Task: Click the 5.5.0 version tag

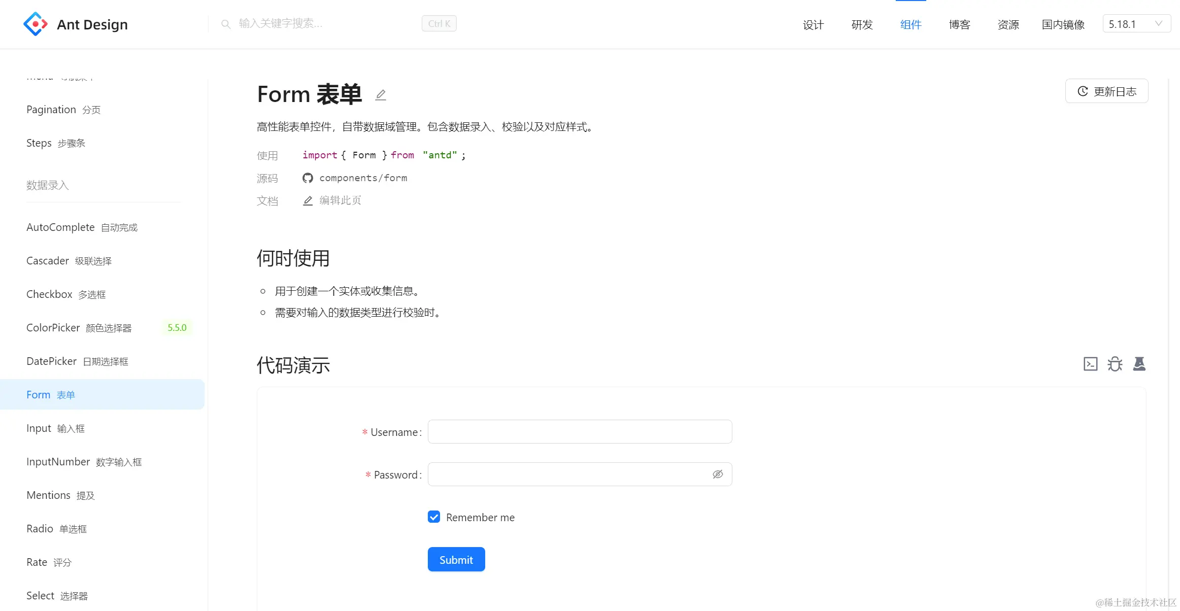Action: 177,328
